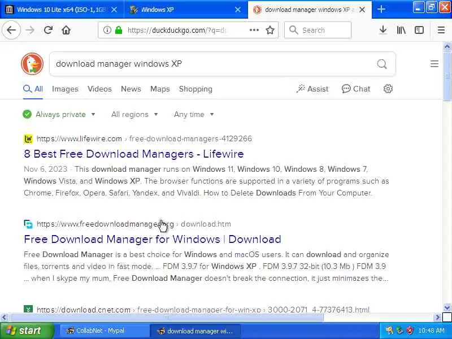Open the browser home page icon
452x339 pixels.
pos(66,30)
